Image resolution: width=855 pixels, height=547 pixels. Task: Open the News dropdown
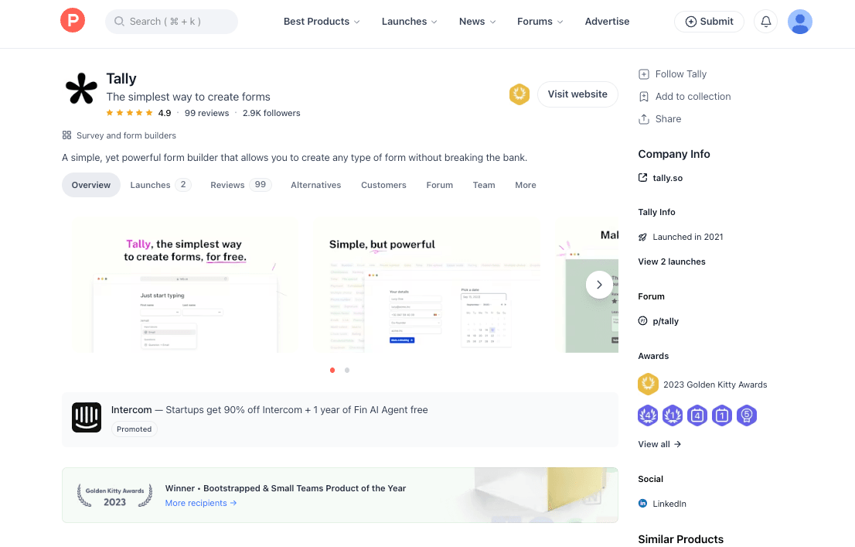[x=478, y=22]
